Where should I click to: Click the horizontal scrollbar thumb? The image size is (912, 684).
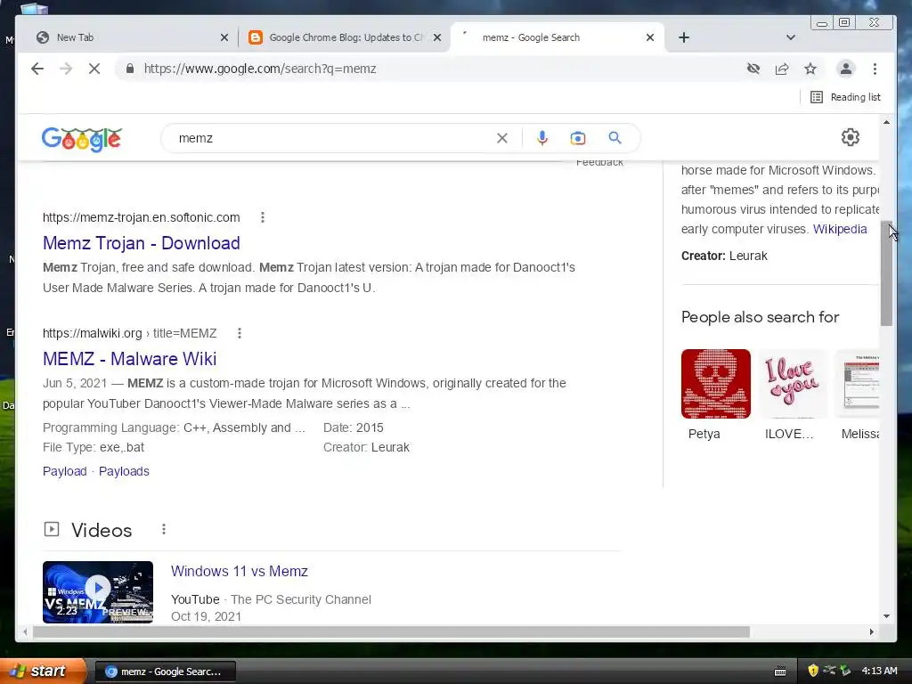[391, 631]
